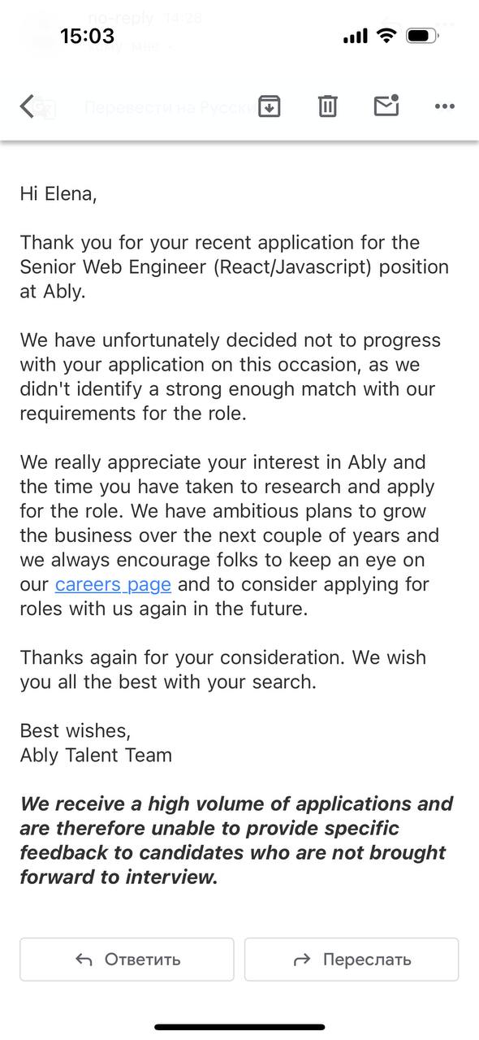Tap the bold italic feedback disclaimer paragraph

[x=236, y=840]
